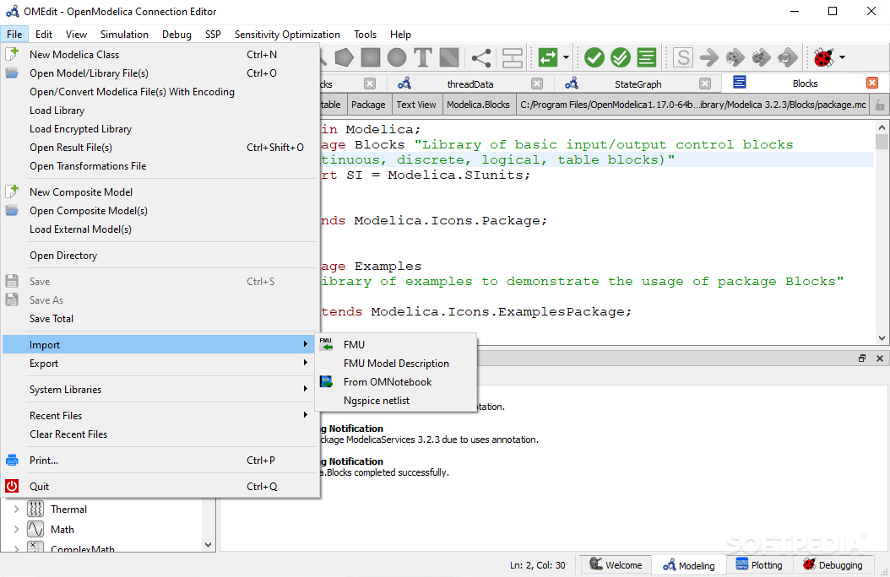Choose Load Encrypted Library
Image resolution: width=890 pixels, height=577 pixels.
(x=159, y=129)
